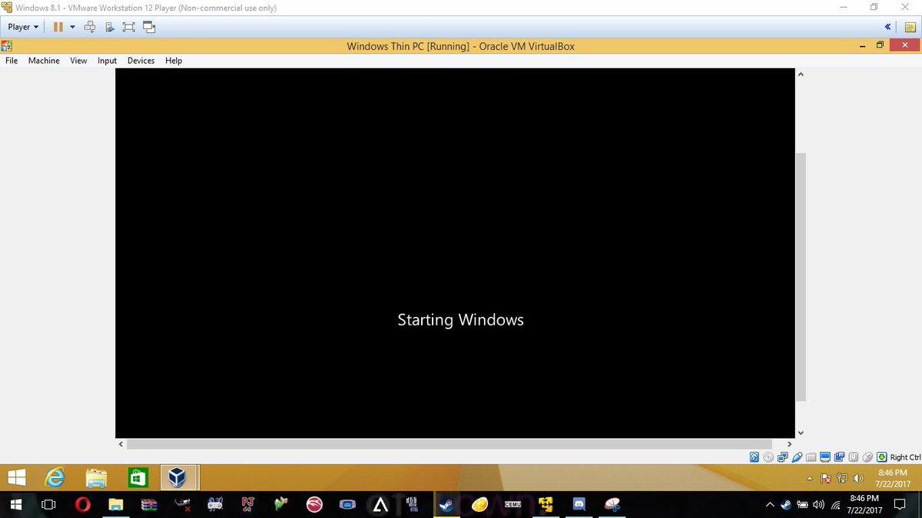Screen dimensions: 922x518
Task: Click the VirtualBox hard disk activity indicator
Action: tap(755, 457)
